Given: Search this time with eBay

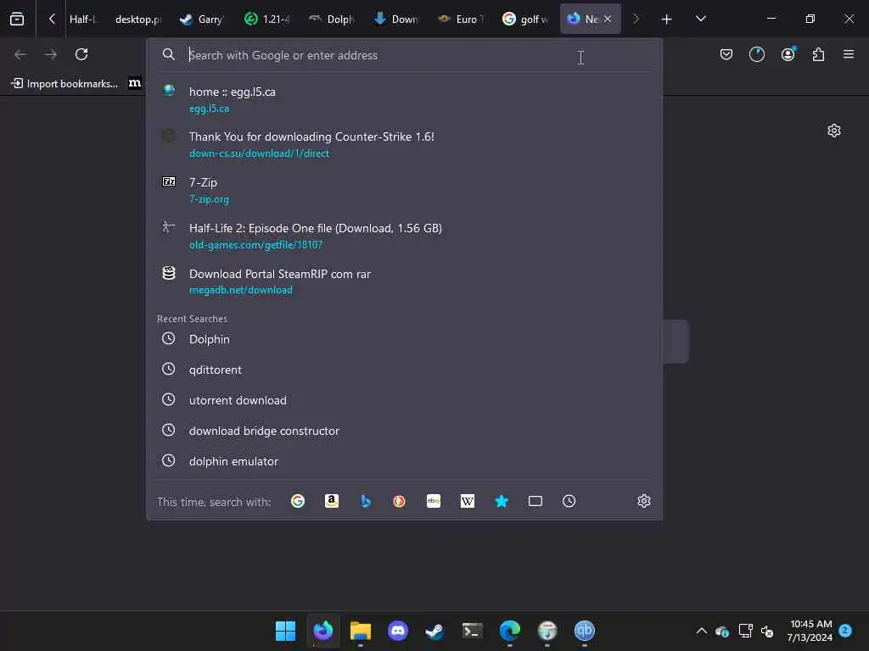Looking at the screenshot, I should (434, 501).
